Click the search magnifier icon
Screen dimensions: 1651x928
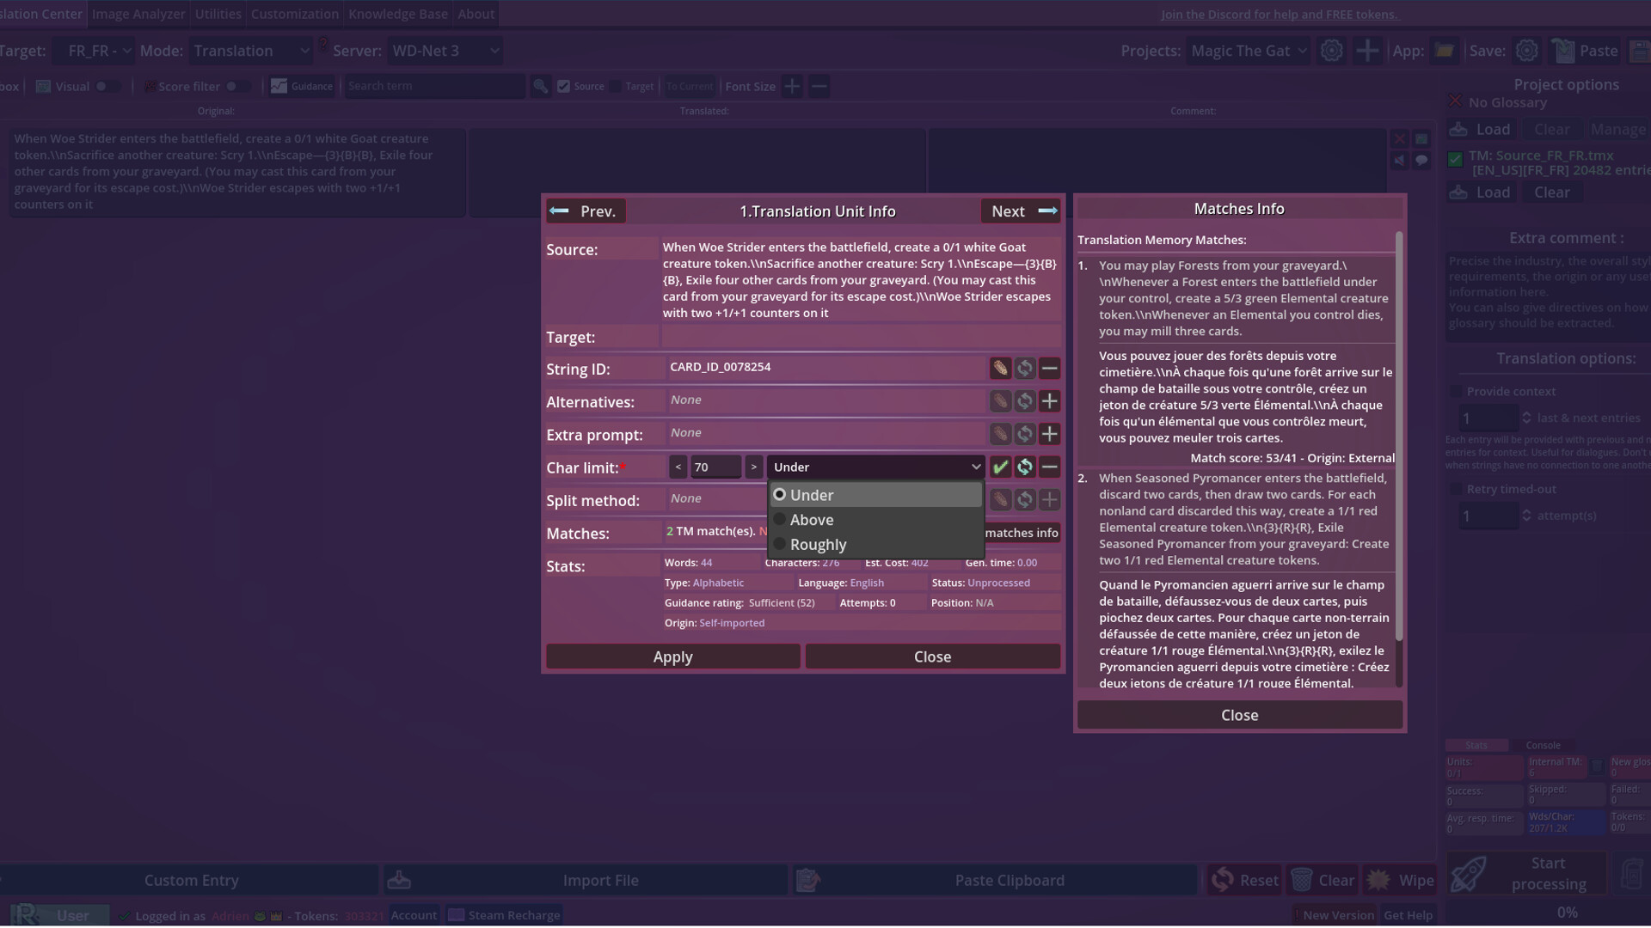pos(540,86)
